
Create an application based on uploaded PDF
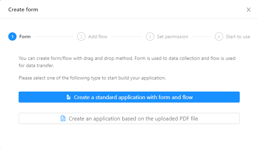(129, 118)
